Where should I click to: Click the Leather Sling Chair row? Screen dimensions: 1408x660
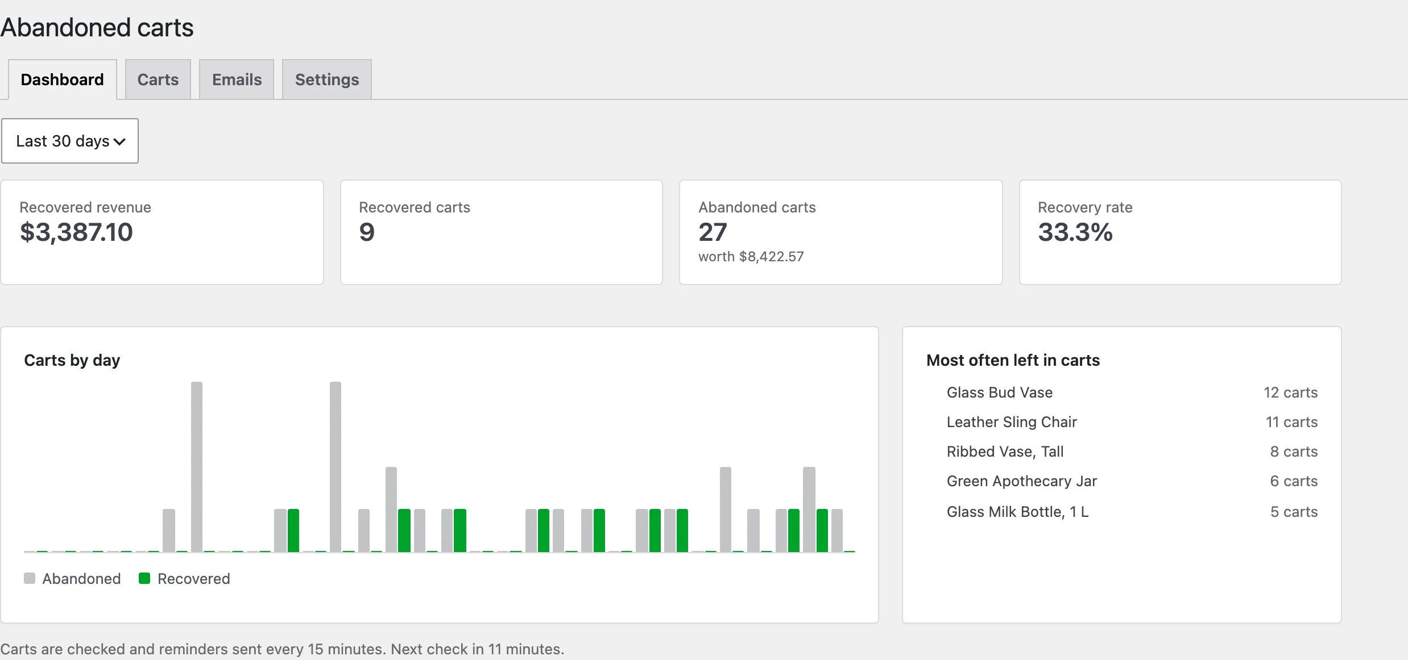point(1132,422)
